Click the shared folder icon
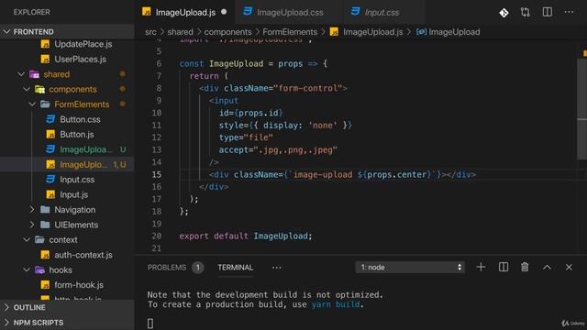The height and width of the screenshot is (330, 587). coord(34,74)
